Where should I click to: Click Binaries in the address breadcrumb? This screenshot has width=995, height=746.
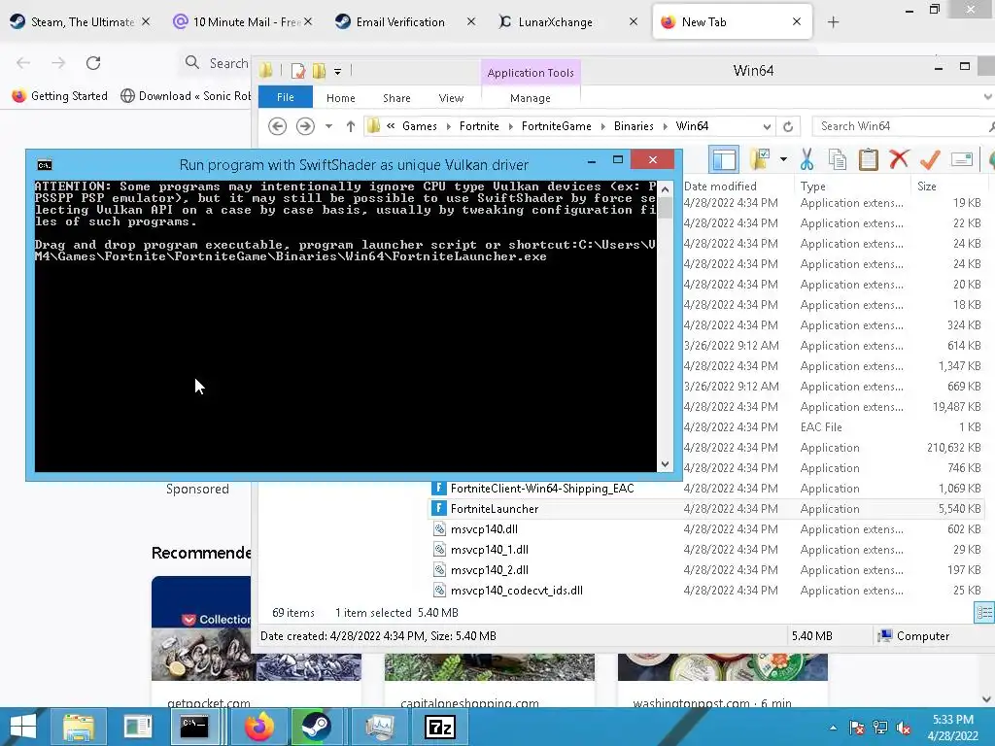[634, 126]
